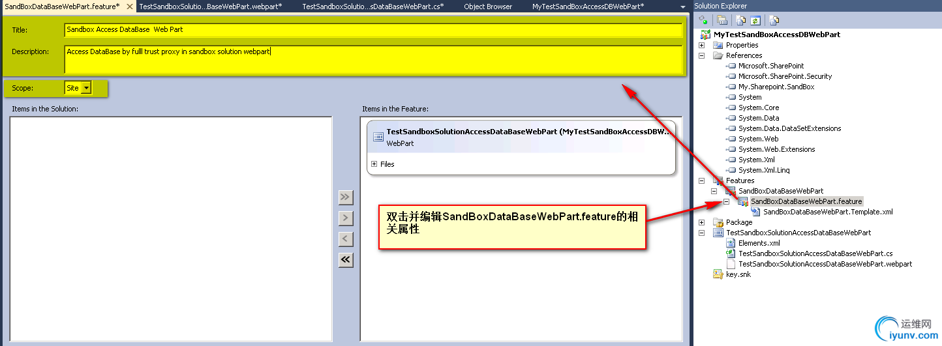The width and height of the screenshot is (942, 346).
Task: Click the References folder icon
Action: click(718, 55)
